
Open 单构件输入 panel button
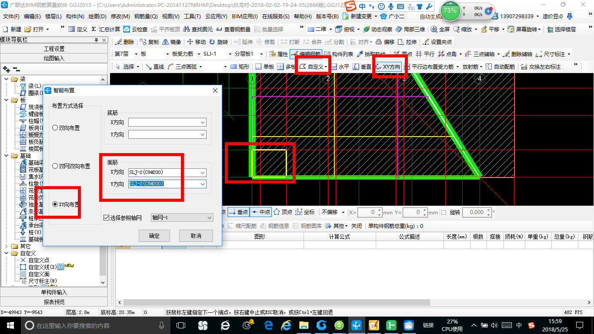[x=54, y=292]
